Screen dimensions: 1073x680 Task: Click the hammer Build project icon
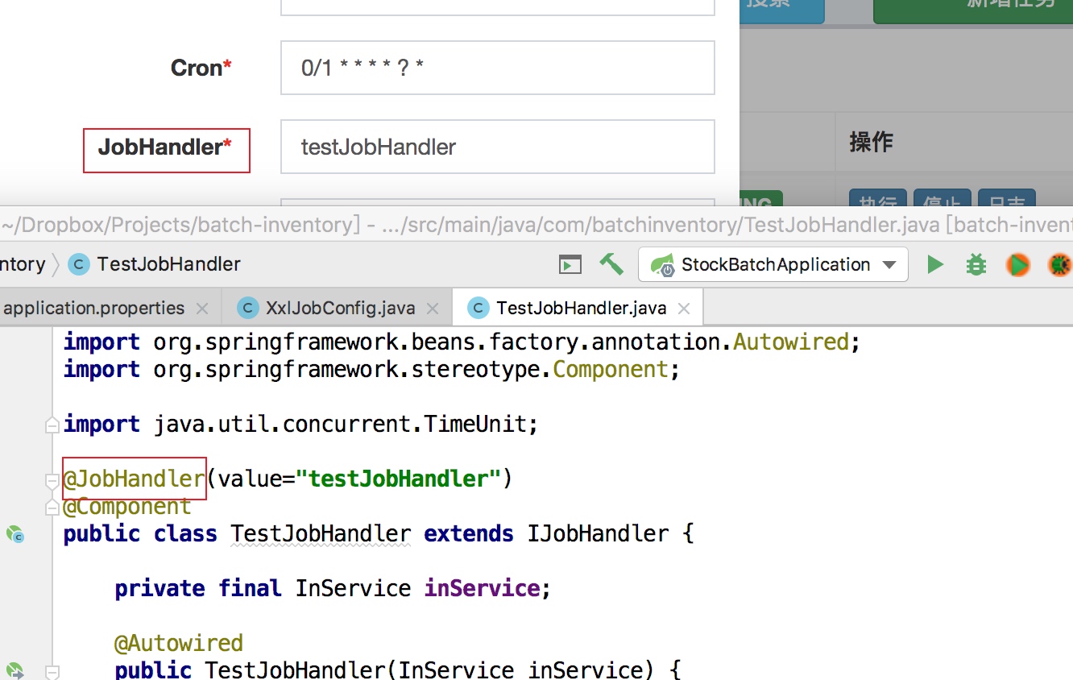coord(611,263)
